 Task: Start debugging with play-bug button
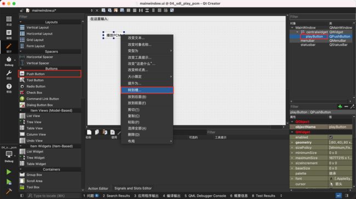tap(9, 182)
